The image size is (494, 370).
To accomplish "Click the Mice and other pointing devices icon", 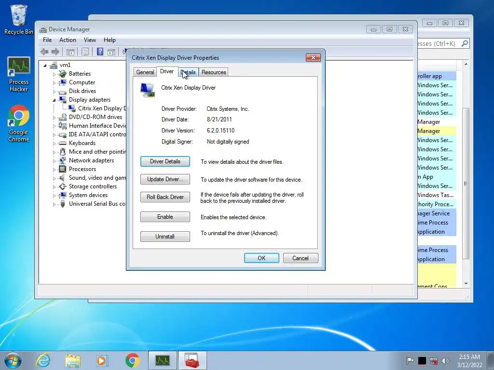I will 63,152.
